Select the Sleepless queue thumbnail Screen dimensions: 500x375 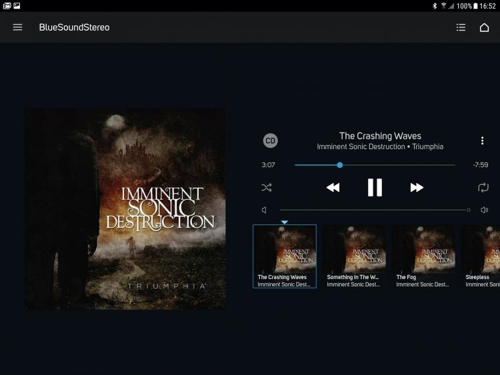481,256
